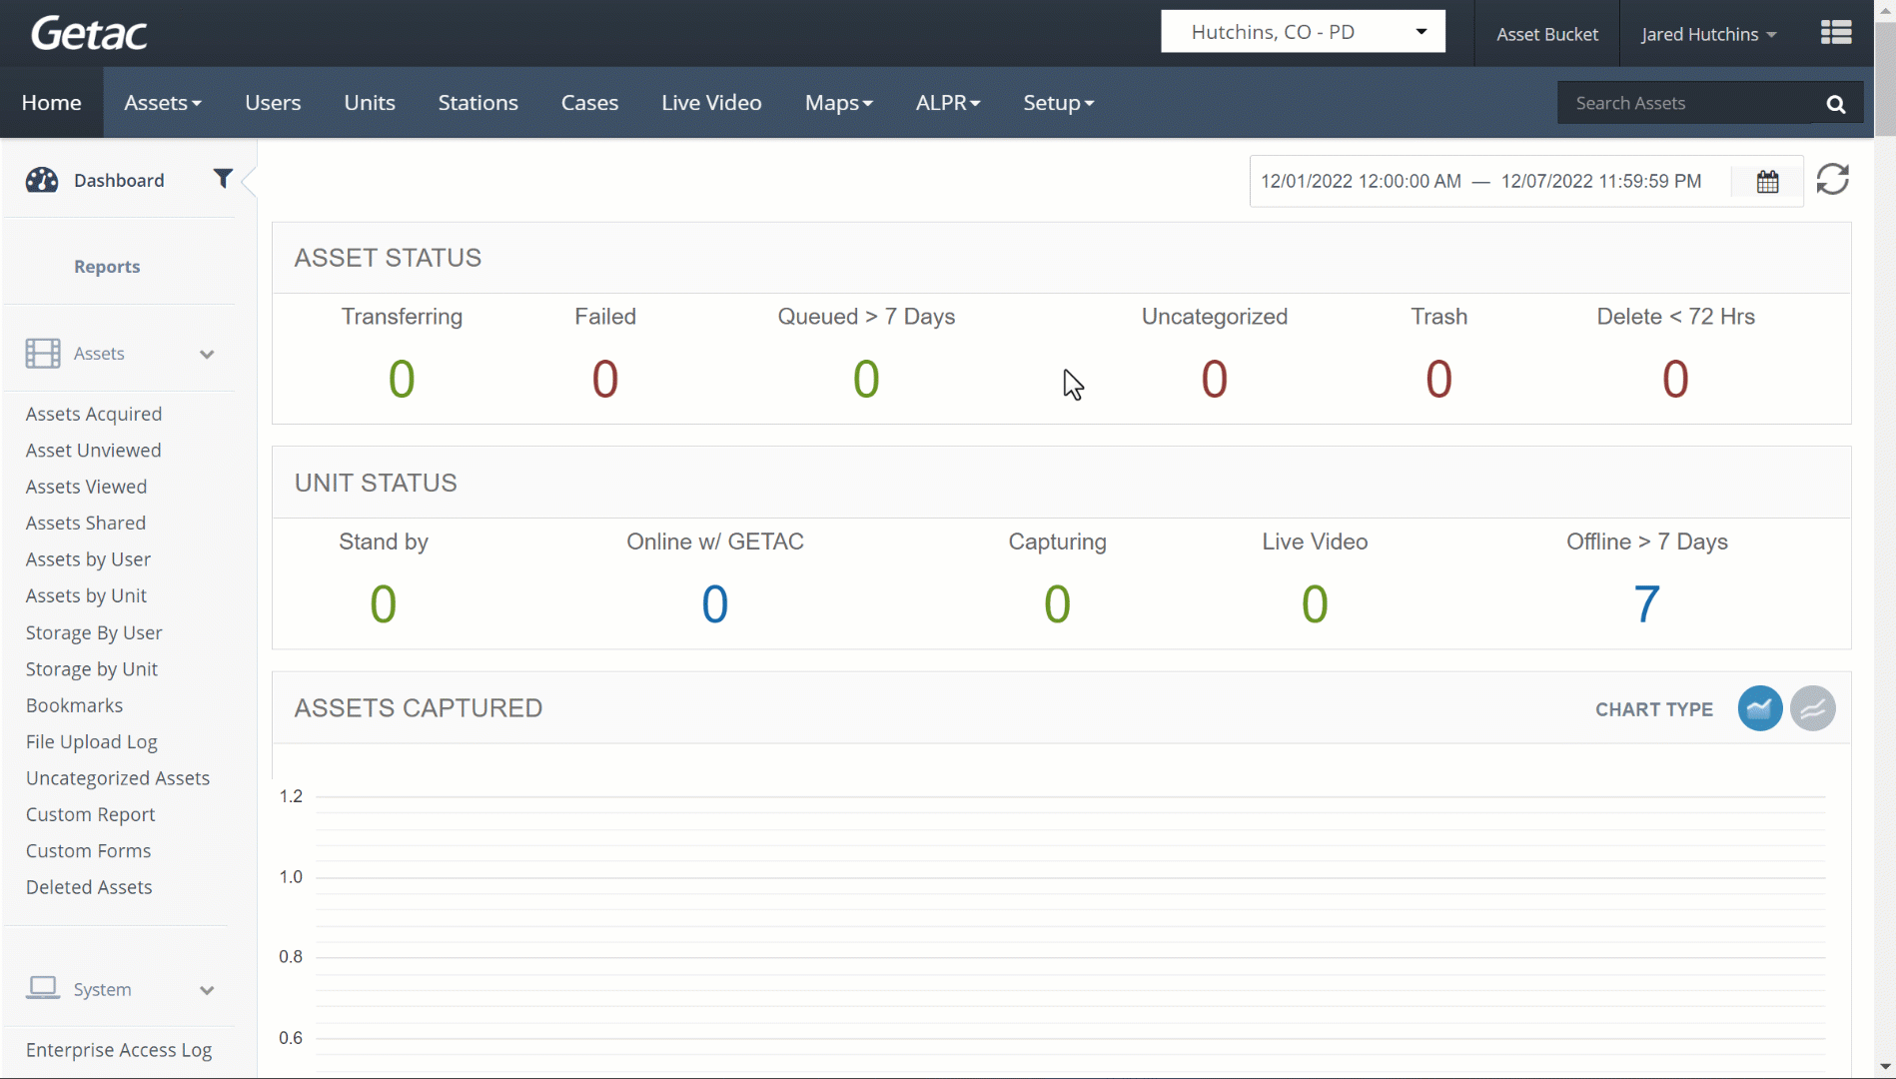
Task: Click the Delete < 72 Hrs count
Action: [1675, 380]
